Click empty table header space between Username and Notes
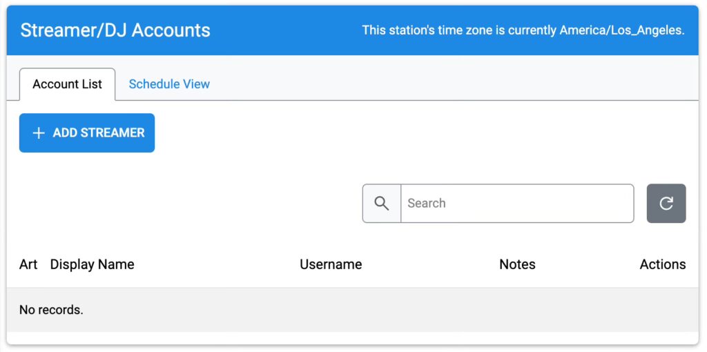707x352 pixels. click(431, 264)
